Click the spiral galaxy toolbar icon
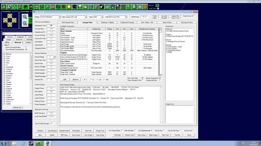This screenshot has width=261, height=146. (74, 7)
